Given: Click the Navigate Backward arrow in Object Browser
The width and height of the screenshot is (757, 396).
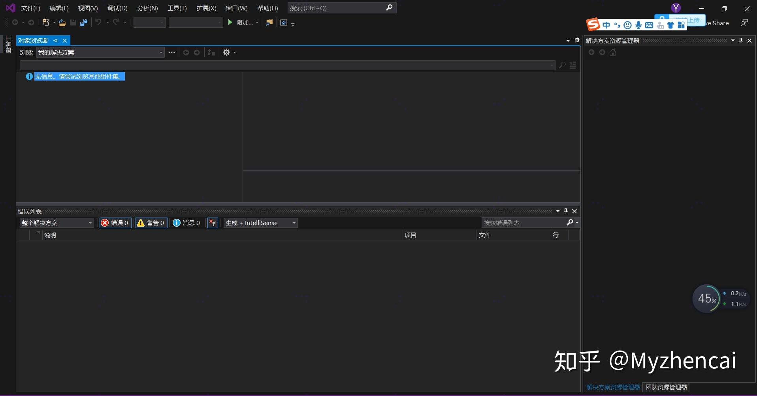Looking at the screenshot, I should coord(186,52).
